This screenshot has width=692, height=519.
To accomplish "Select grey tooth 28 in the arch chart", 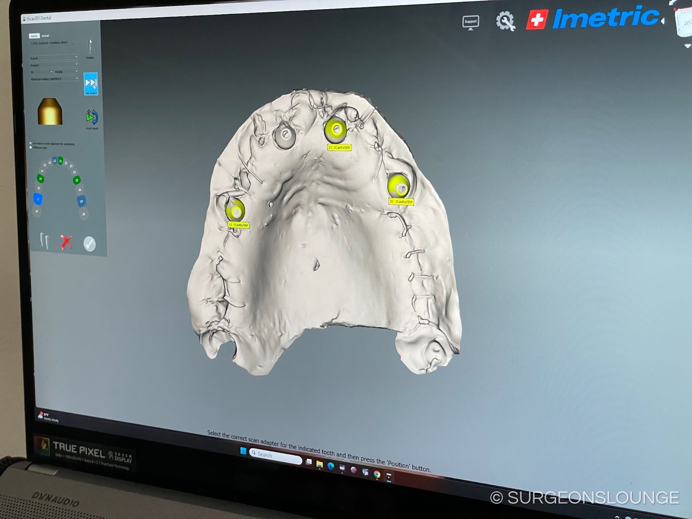I will [x=83, y=214].
